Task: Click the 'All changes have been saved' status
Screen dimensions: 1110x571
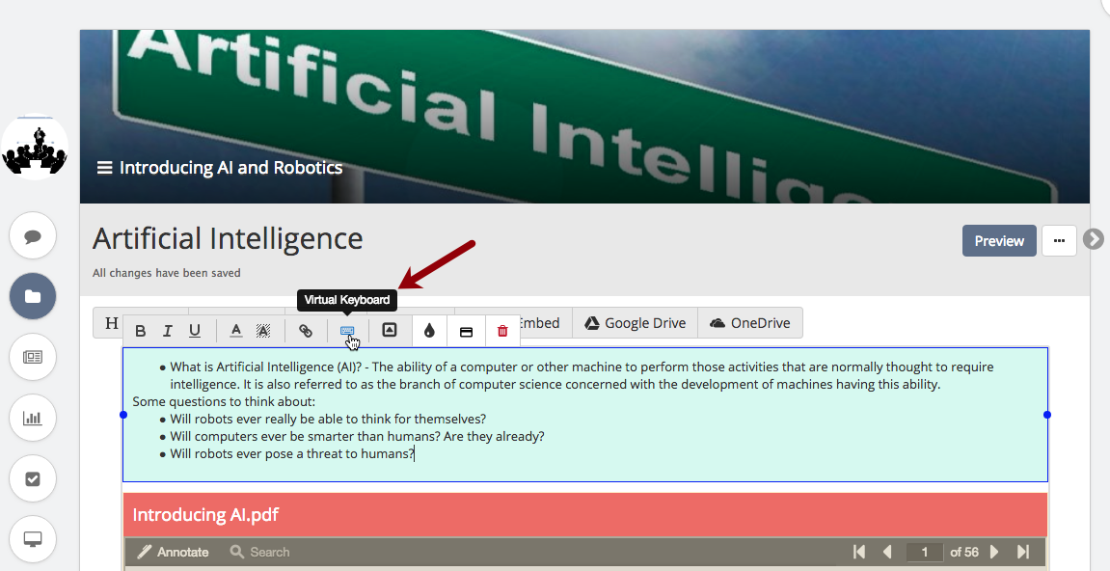Action: coord(167,273)
